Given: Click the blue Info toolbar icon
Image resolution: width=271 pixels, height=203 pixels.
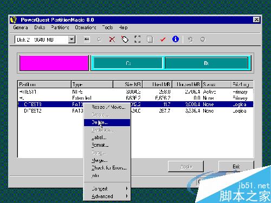Looking at the screenshot, I should pyautogui.click(x=176, y=39).
